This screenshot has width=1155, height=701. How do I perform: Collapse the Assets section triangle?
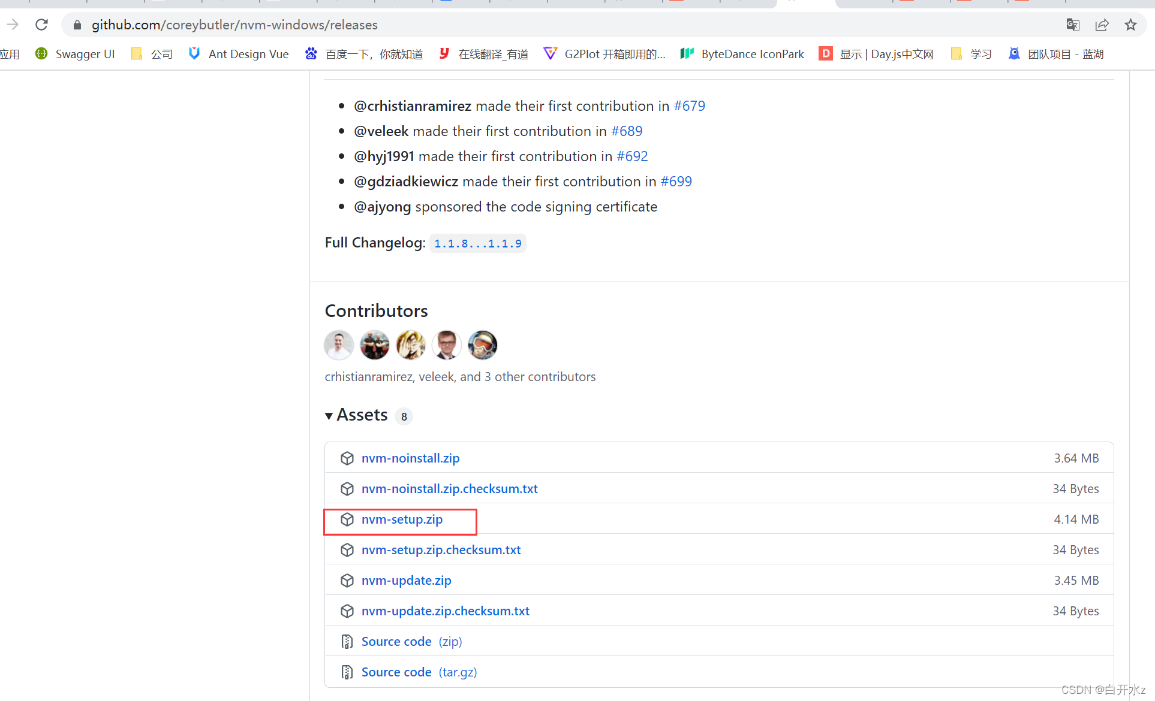pyautogui.click(x=329, y=416)
